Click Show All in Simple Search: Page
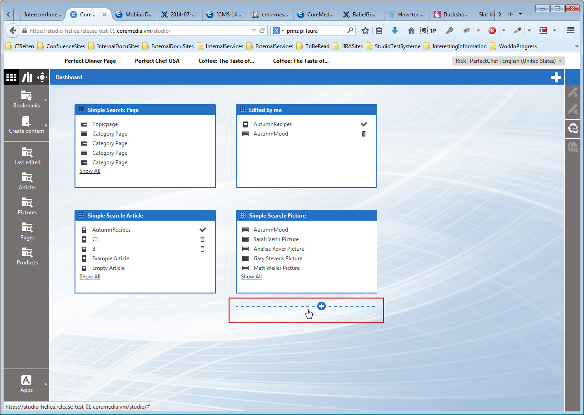 point(90,171)
